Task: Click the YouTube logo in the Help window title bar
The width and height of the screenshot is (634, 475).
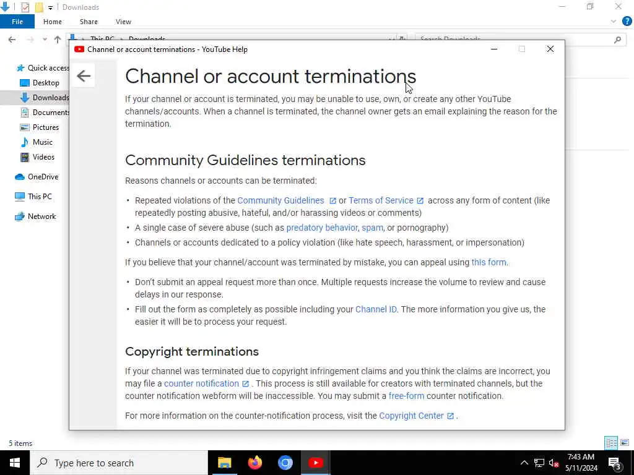Action: click(x=79, y=49)
